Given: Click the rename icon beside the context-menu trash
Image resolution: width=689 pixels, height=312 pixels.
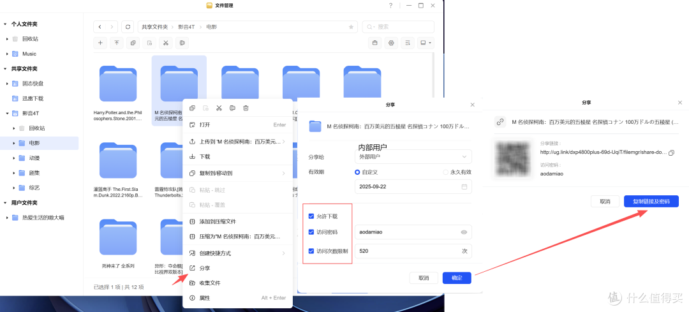Looking at the screenshot, I should pyautogui.click(x=232, y=108).
